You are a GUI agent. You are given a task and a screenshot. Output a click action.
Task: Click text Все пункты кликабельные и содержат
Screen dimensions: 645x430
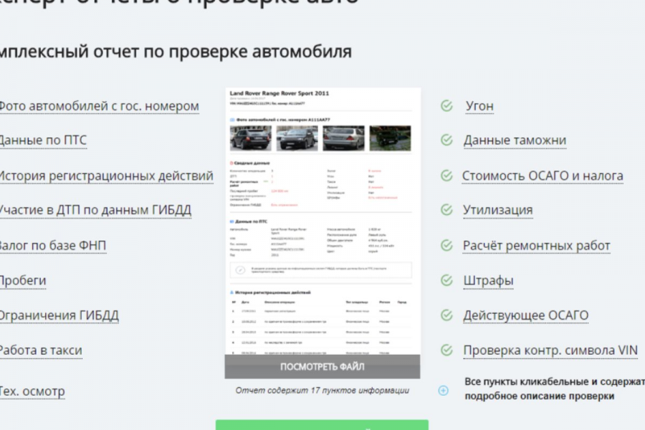click(555, 382)
